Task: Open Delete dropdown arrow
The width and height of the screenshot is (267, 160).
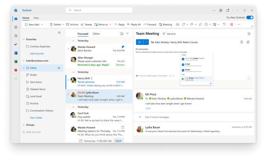Action: coord(63,25)
